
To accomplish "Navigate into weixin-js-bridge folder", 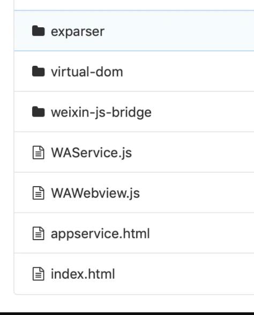I will [x=101, y=112].
